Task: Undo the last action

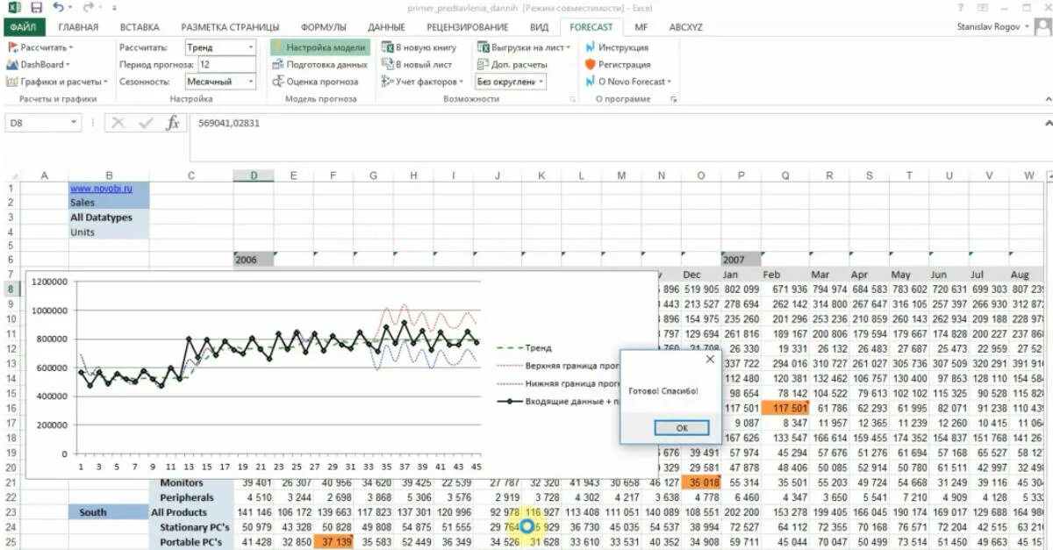Action: pyautogui.click(x=58, y=7)
